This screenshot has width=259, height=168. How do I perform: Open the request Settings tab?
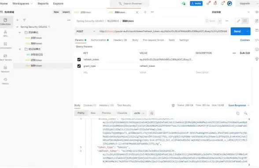184,40
